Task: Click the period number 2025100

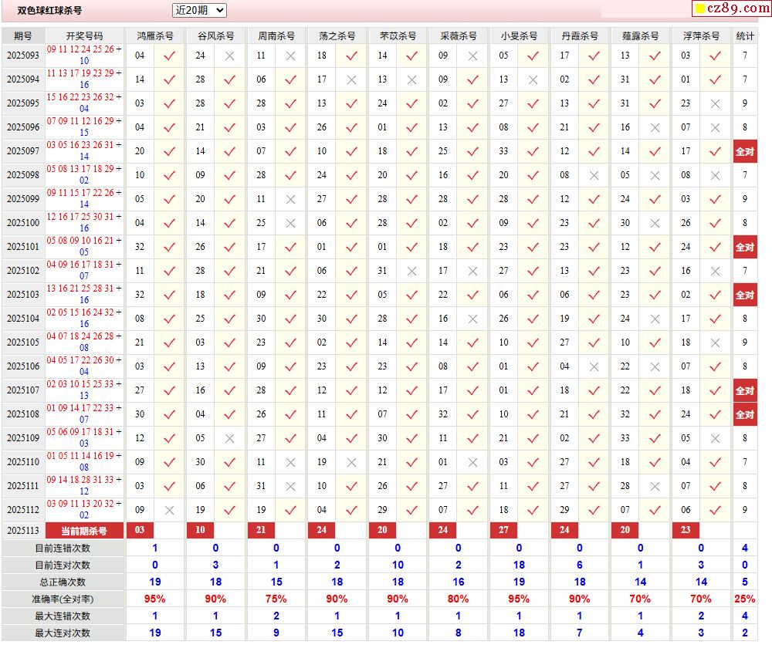Action: (x=23, y=223)
